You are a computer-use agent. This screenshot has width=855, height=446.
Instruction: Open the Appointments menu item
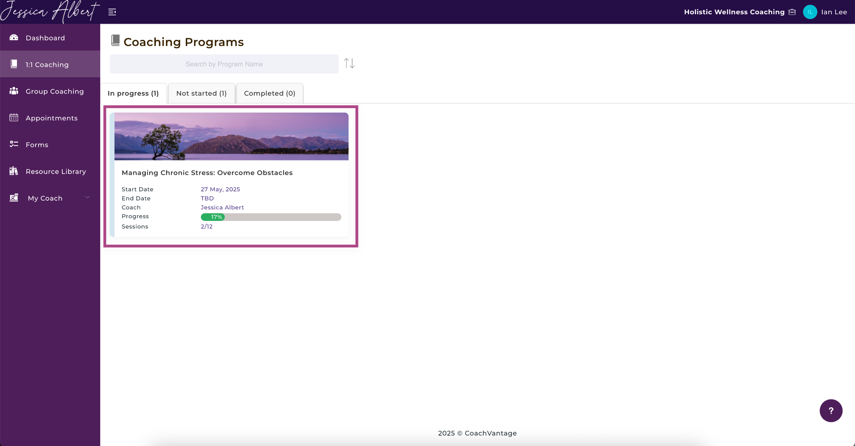point(50,118)
